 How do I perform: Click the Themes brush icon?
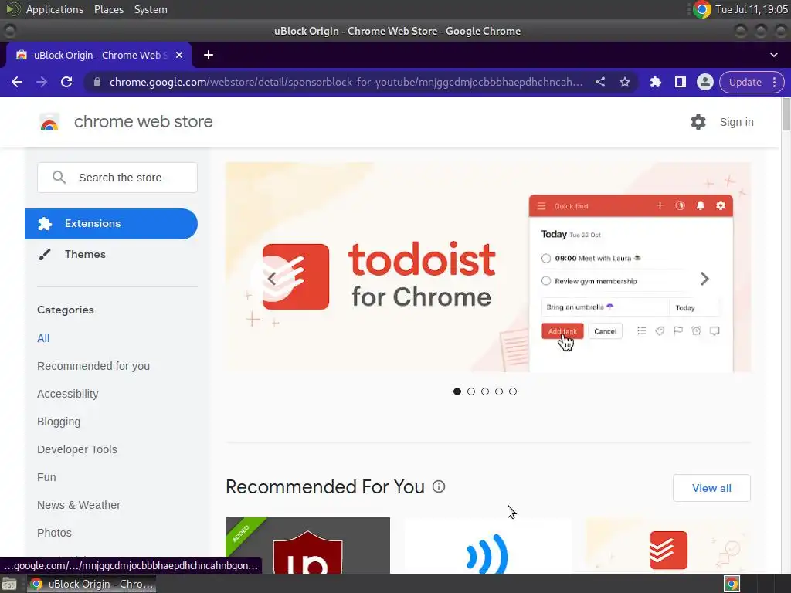[44, 255]
